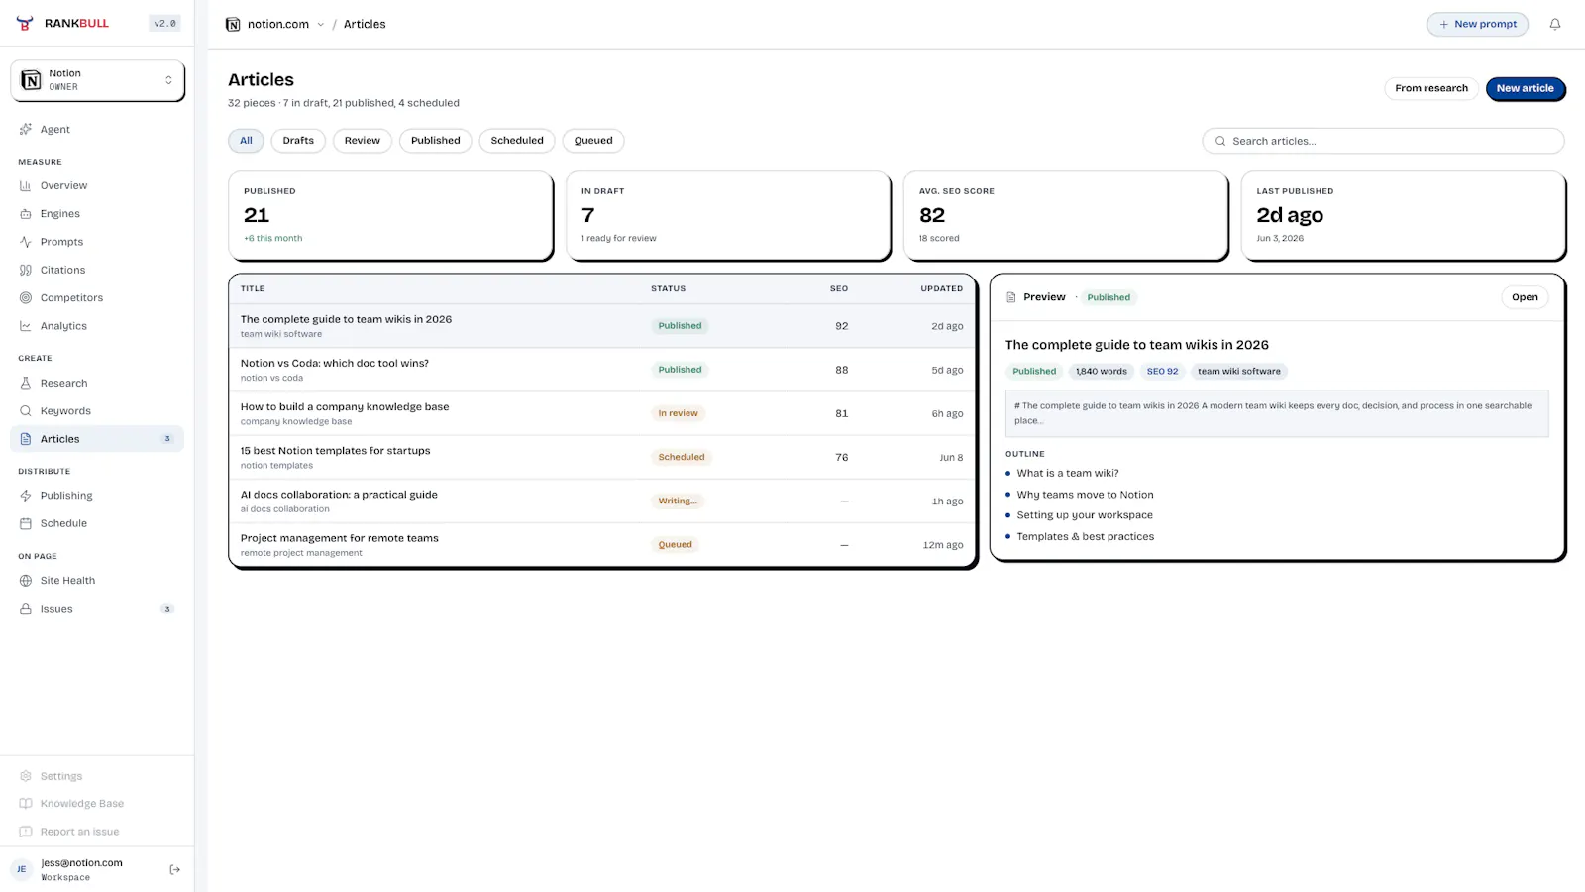The image size is (1585, 892).
Task: Select the Queued filter tab
Action: point(593,141)
